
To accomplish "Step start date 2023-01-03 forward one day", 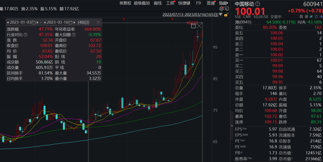I will point(38,22).
